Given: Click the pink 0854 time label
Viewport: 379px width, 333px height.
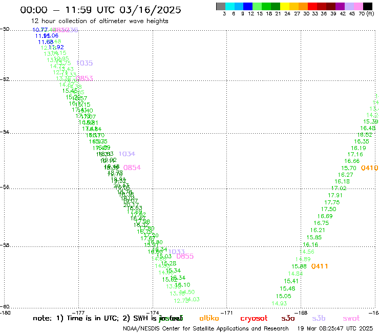Looking at the screenshot, I should click(132, 168).
